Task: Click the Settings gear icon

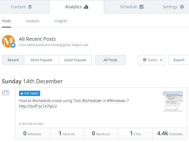Action: [x=182, y=7]
